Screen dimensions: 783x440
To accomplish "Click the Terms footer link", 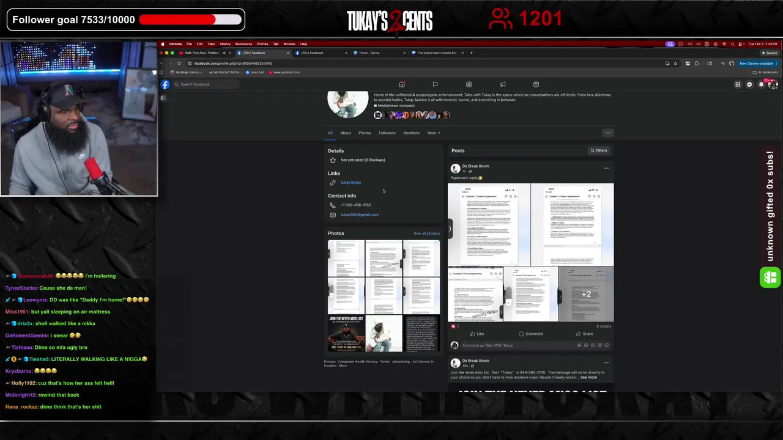I will tap(385, 362).
